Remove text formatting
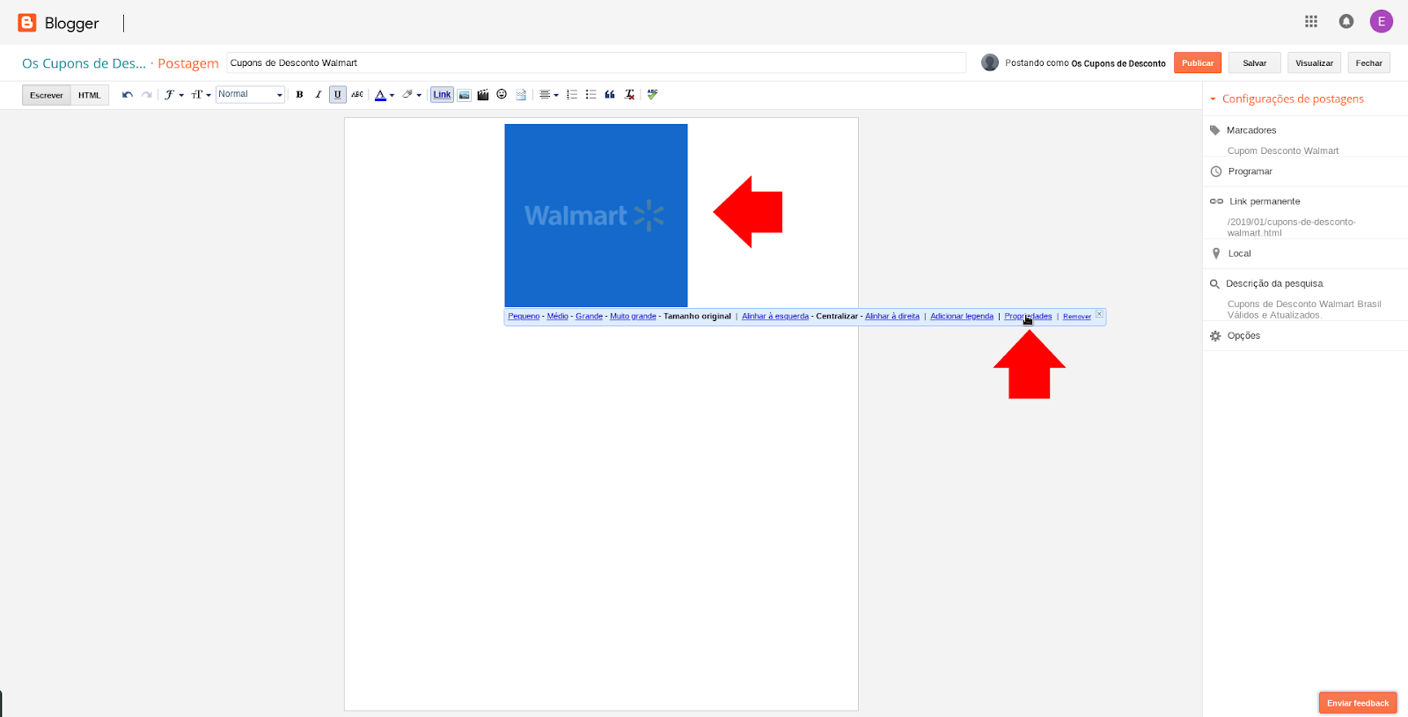 click(629, 95)
